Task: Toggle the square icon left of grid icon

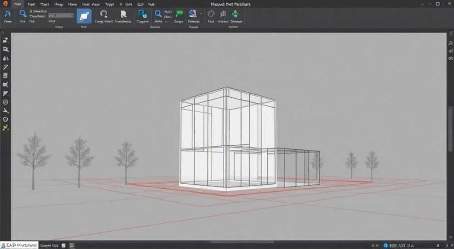Action: pyautogui.click(x=64, y=245)
